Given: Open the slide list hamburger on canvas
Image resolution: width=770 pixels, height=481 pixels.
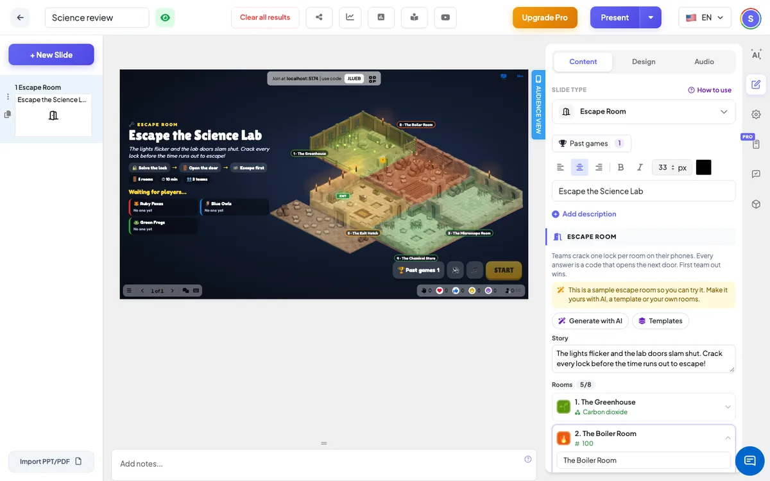Looking at the screenshot, I should [129, 291].
